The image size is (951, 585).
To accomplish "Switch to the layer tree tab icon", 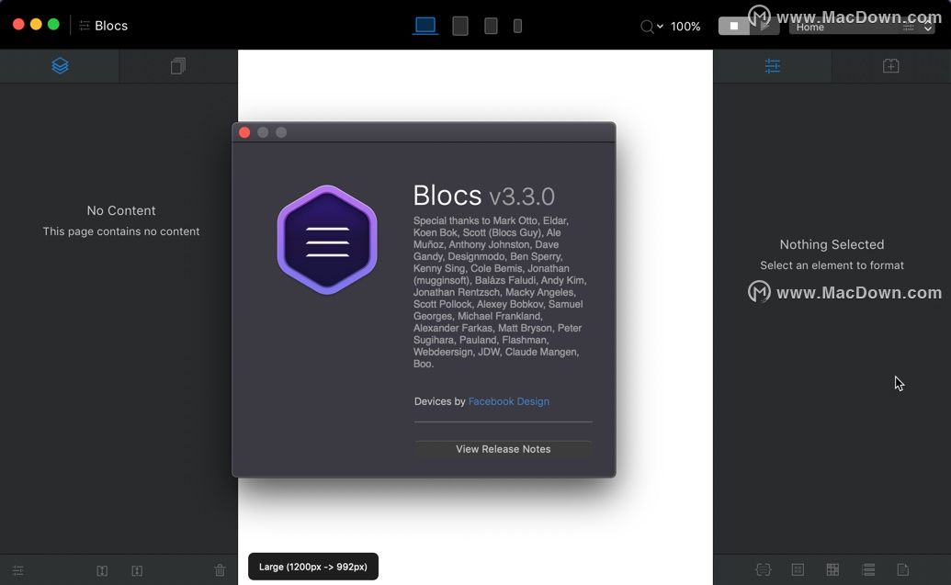I will click(x=60, y=65).
